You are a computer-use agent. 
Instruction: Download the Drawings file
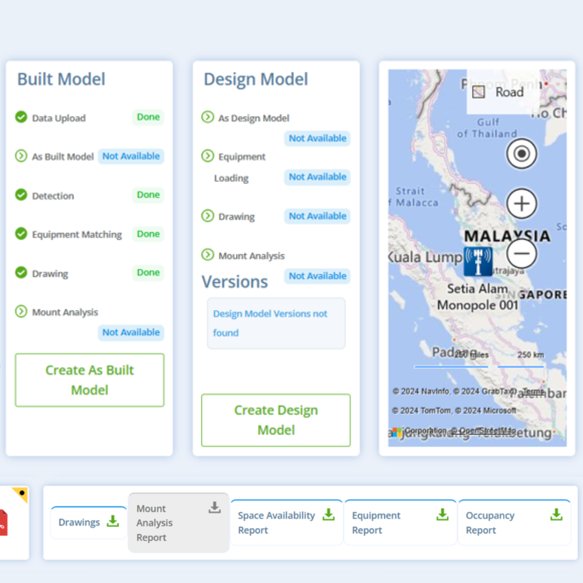click(x=112, y=521)
